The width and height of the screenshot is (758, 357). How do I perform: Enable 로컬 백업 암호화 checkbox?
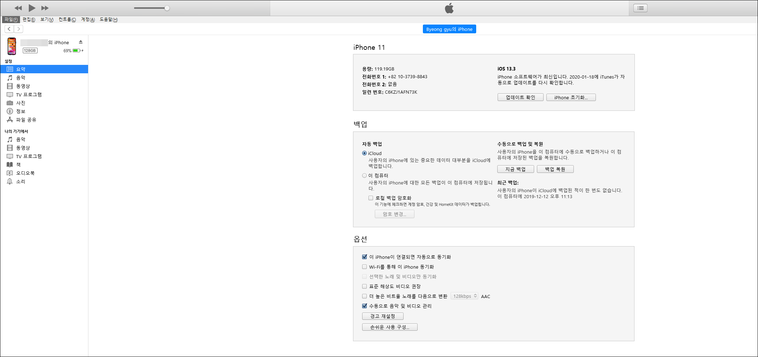click(x=371, y=198)
